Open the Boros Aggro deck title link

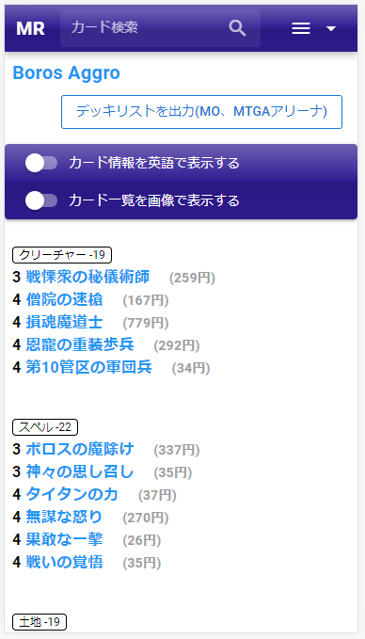pos(67,73)
